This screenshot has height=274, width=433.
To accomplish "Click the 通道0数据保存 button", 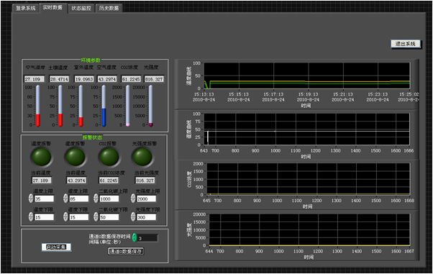I will pos(126,251).
